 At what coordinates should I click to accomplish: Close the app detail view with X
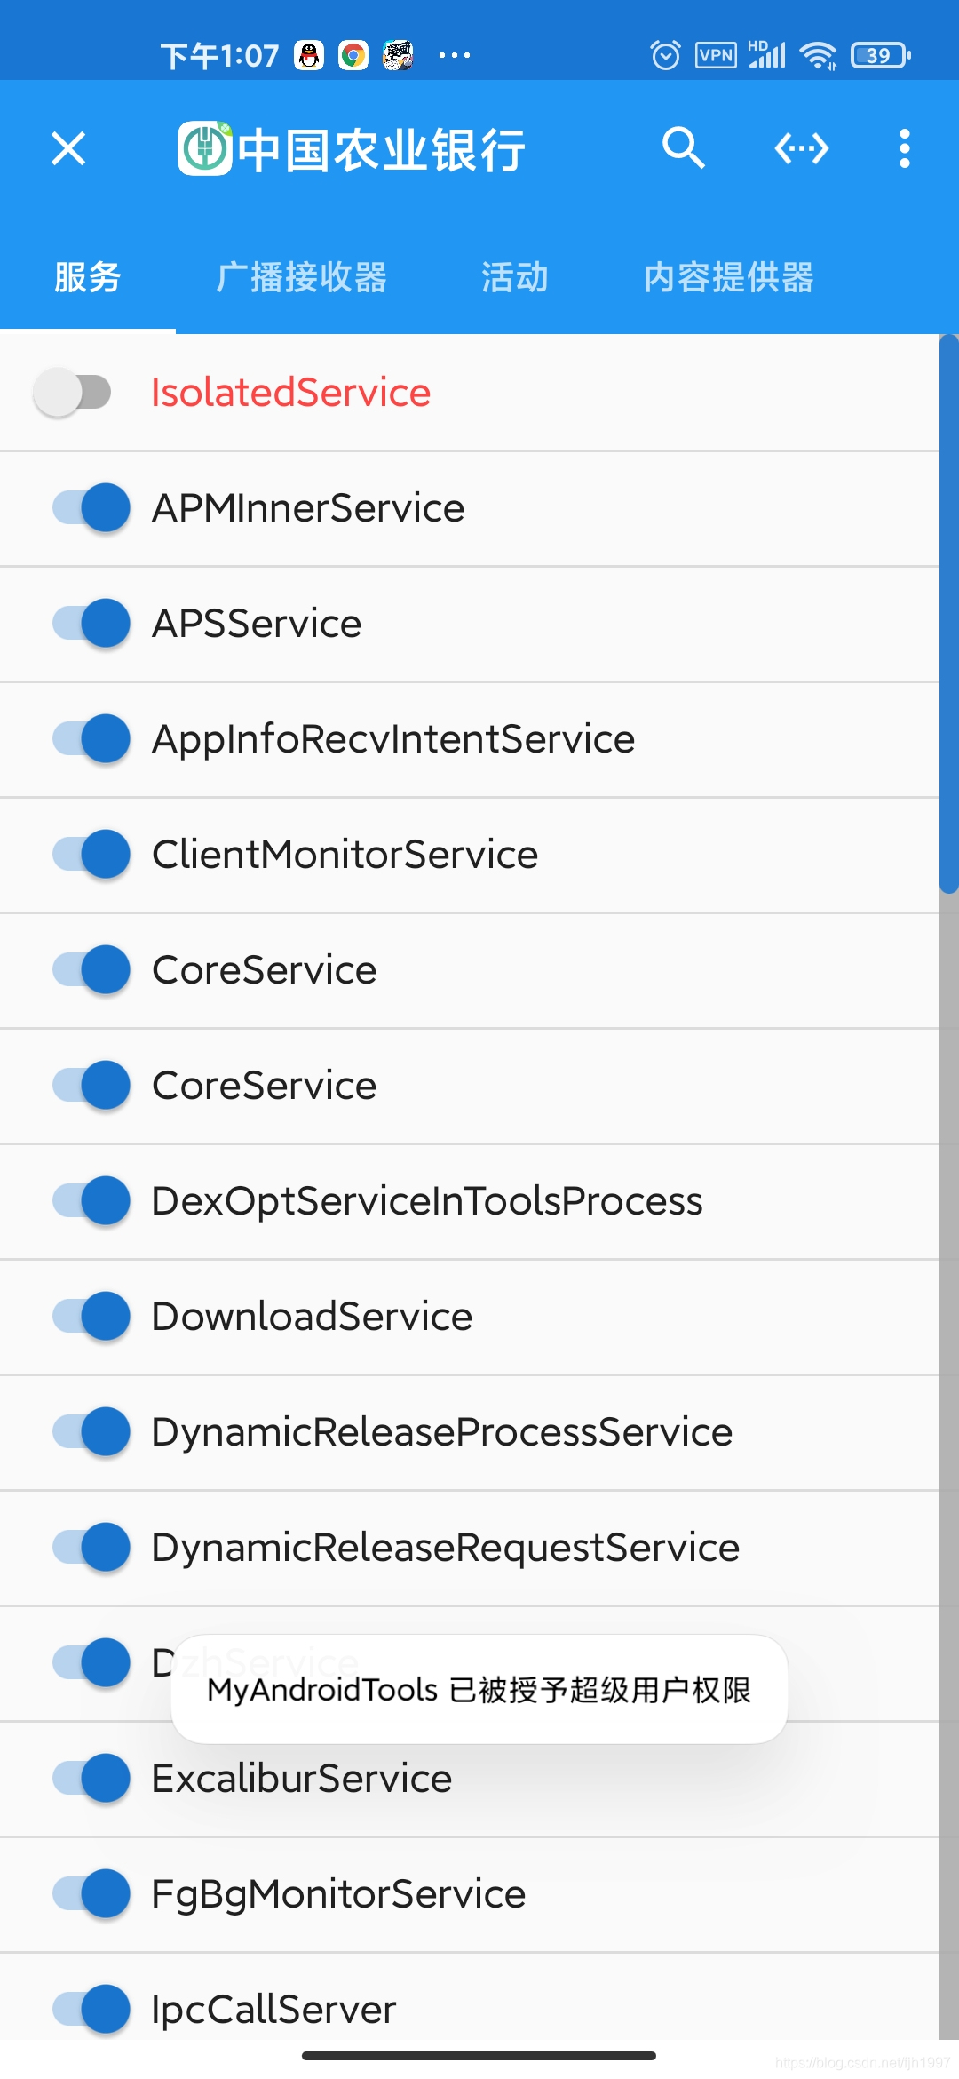pyautogui.click(x=68, y=148)
